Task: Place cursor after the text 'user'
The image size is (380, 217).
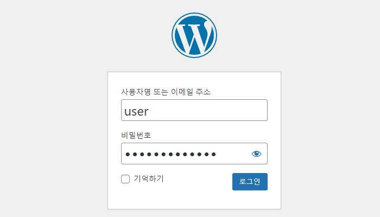Action: pos(149,111)
